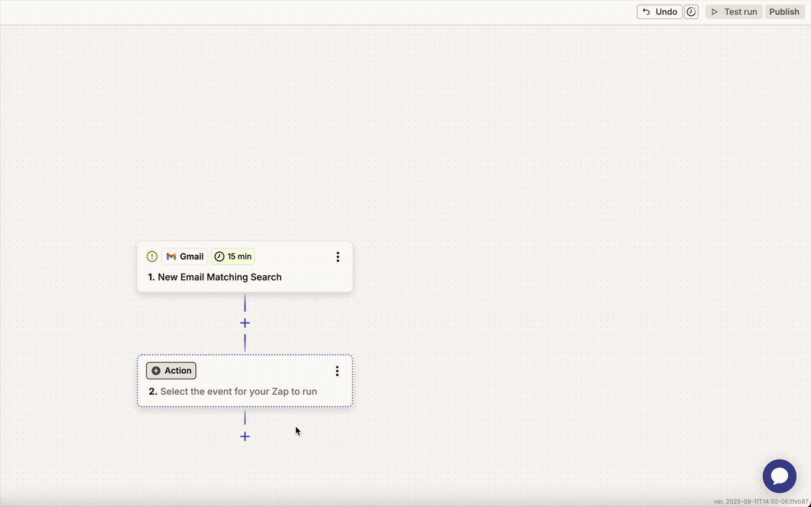Click the warning icon on the Gmail trigger card

pos(151,256)
